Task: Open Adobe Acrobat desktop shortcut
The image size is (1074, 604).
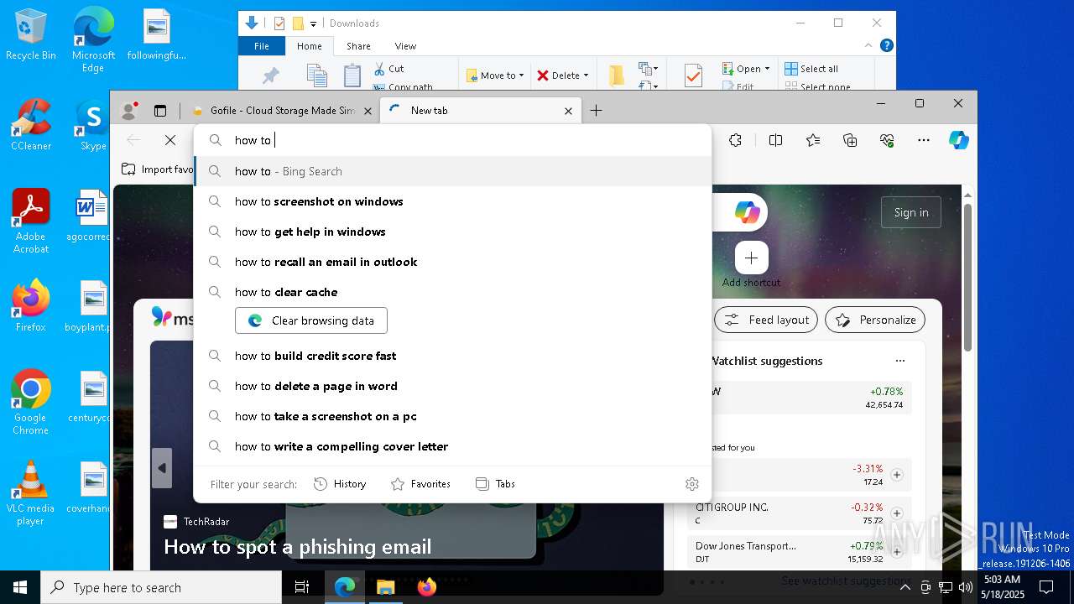Action: click(31, 221)
